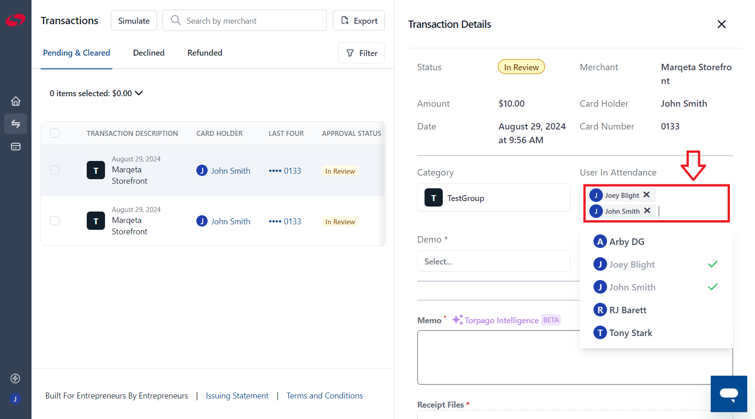Click the LAST FOUR column header

tap(286, 133)
